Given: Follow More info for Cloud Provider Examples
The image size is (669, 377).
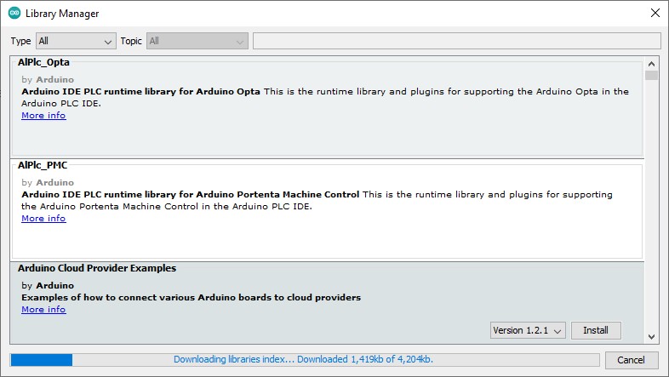Looking at the screenshot, I should click(43, 310).
